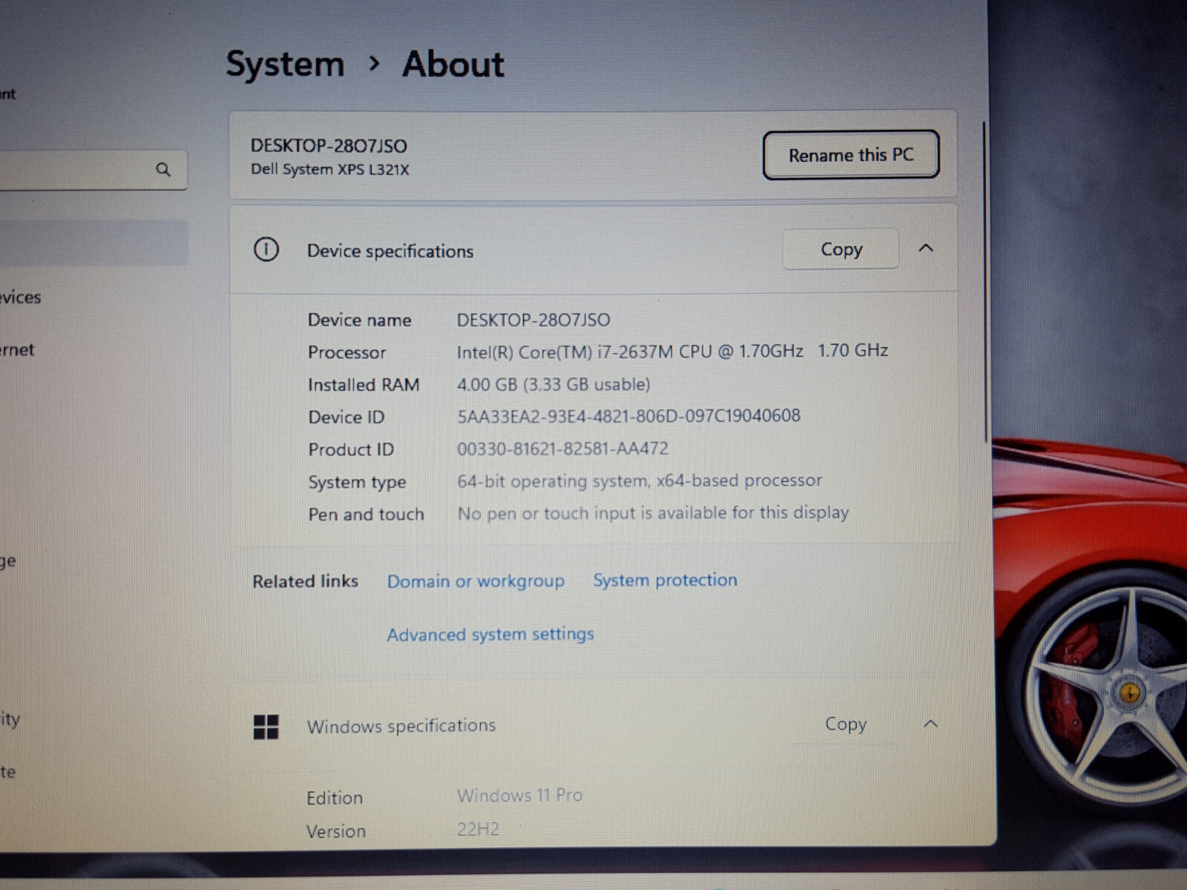This screenshot has height=890, width=1187.
Task: Copy the Device specifications
Action: click(x=841, y=249)
